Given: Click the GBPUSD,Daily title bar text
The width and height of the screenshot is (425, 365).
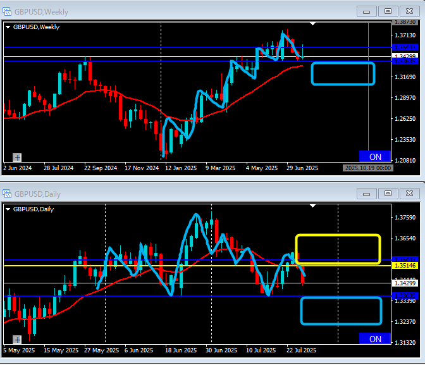Looking at the screenshot, I should coord(37,194).
